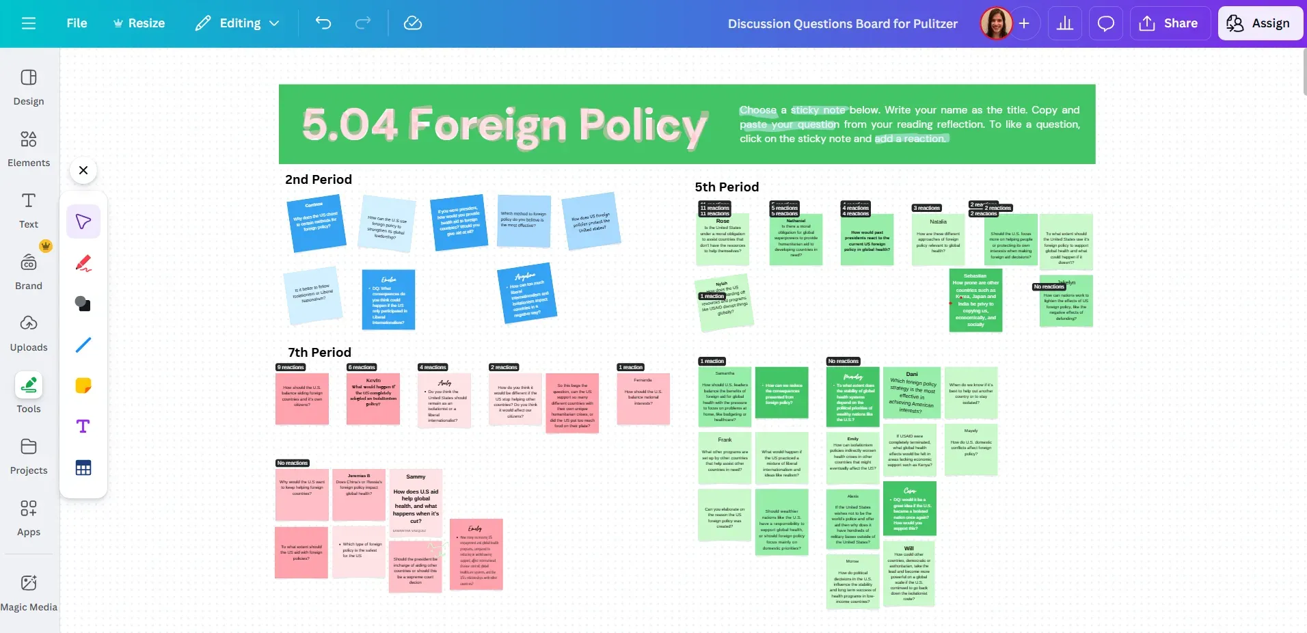Image resolution: width=1307 pixels, height=633 pixels.
Task: Select Fernanda's pink sticky note
Action: 643,399
